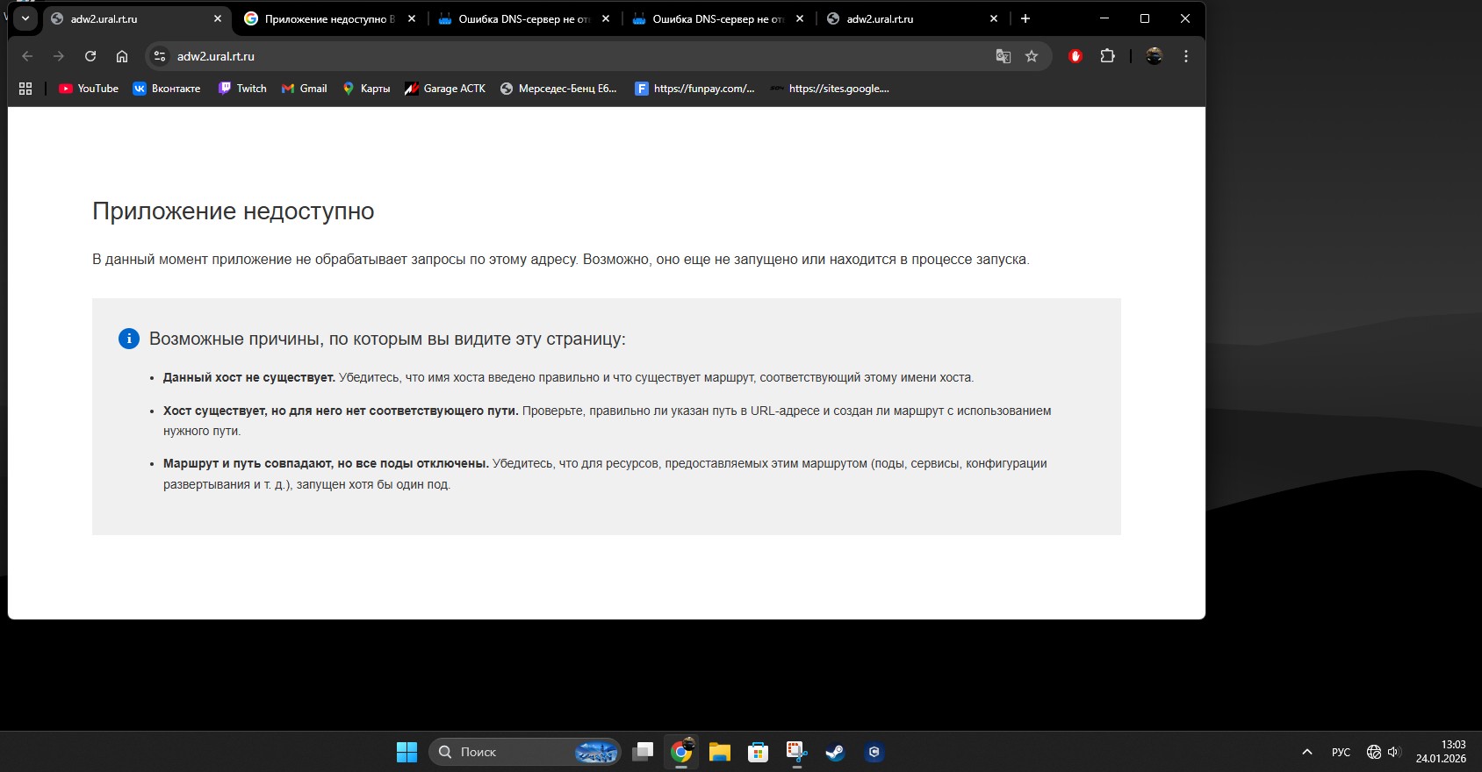Click the red ad blocker extension icon

1075,56
